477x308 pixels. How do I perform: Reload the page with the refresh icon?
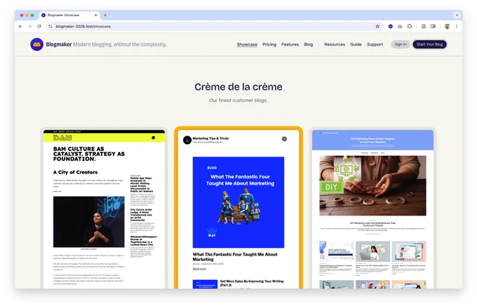pyautogui.click(x=39, y=27)
